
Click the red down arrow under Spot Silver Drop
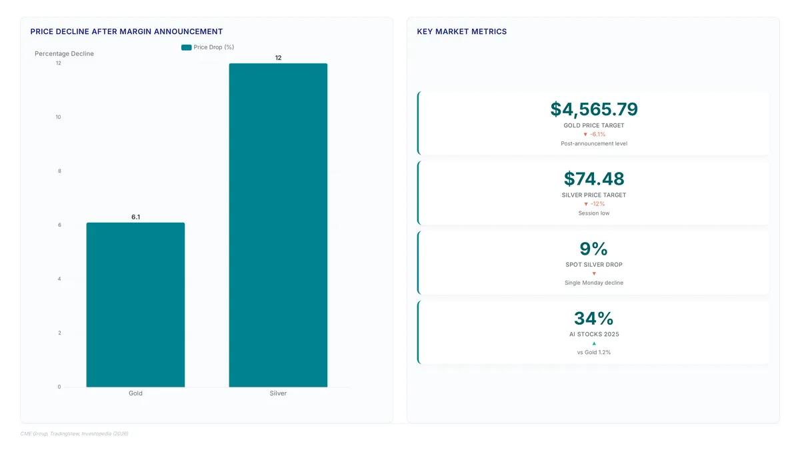tap(594, 273)
